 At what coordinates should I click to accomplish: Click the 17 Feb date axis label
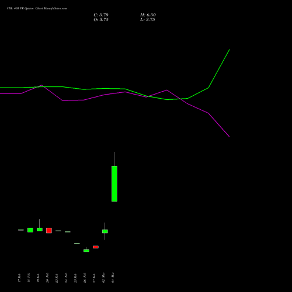click(x=19, y=278)
